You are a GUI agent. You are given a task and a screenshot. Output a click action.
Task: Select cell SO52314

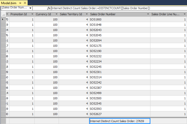(x=120, y=77)
